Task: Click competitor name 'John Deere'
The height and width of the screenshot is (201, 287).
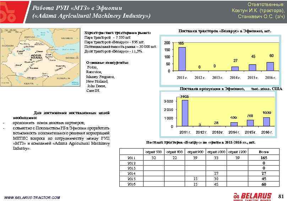Action: click(97, 86)
